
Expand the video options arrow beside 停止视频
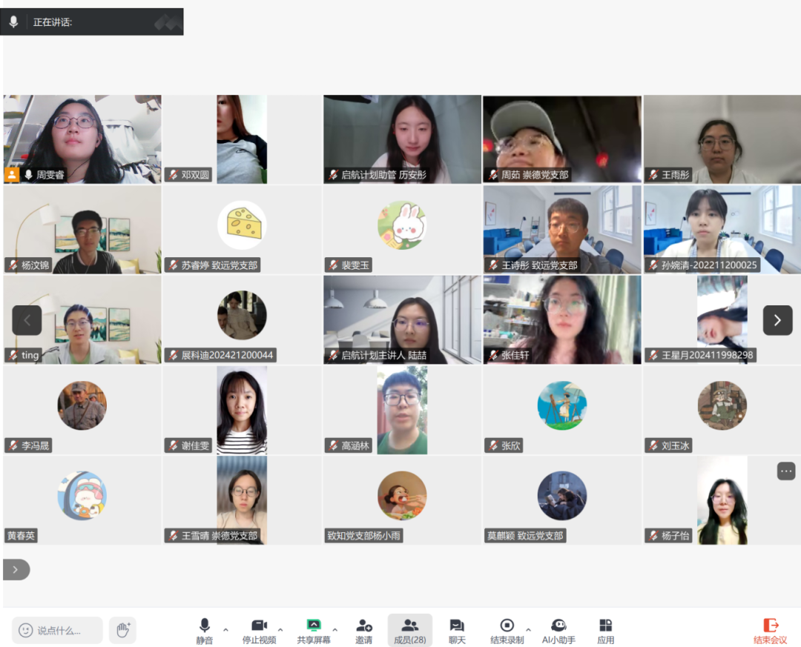click(x=280, y=630)
